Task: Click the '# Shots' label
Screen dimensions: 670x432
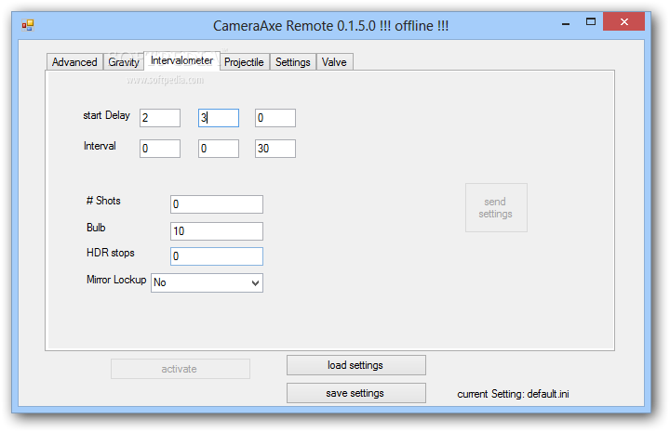Action: click(x=103, y=201)
